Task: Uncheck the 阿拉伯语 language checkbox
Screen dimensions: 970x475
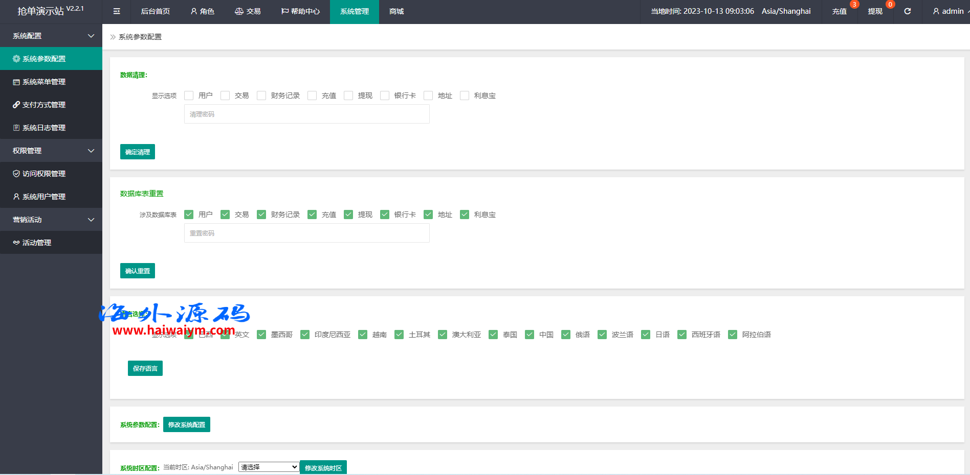Action: coord(733,335)
